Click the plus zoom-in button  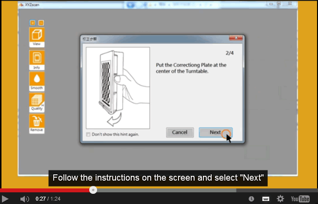click(33, 23)
